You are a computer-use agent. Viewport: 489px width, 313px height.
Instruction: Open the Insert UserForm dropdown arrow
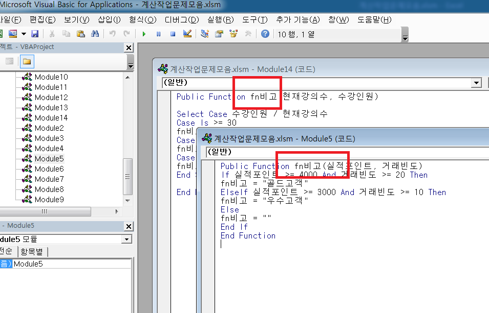click(24, 34)
